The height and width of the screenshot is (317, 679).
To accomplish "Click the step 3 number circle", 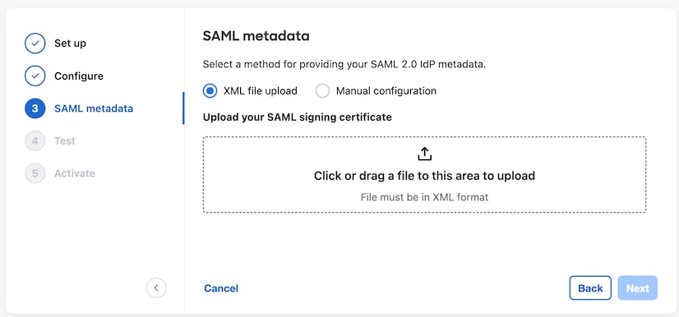I will click(35, 108).
